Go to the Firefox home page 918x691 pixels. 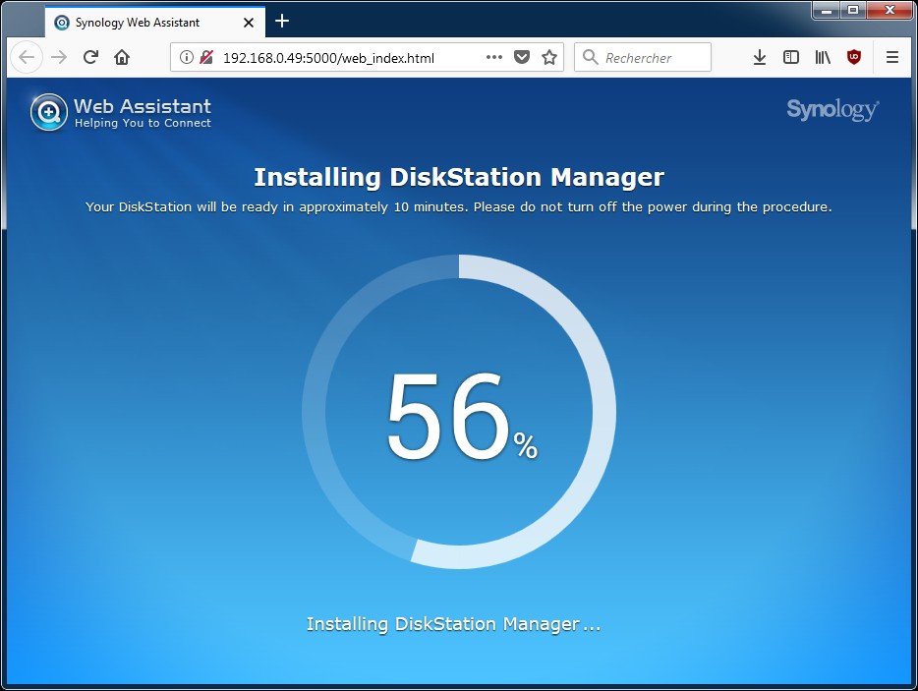(x=122, y=57)
